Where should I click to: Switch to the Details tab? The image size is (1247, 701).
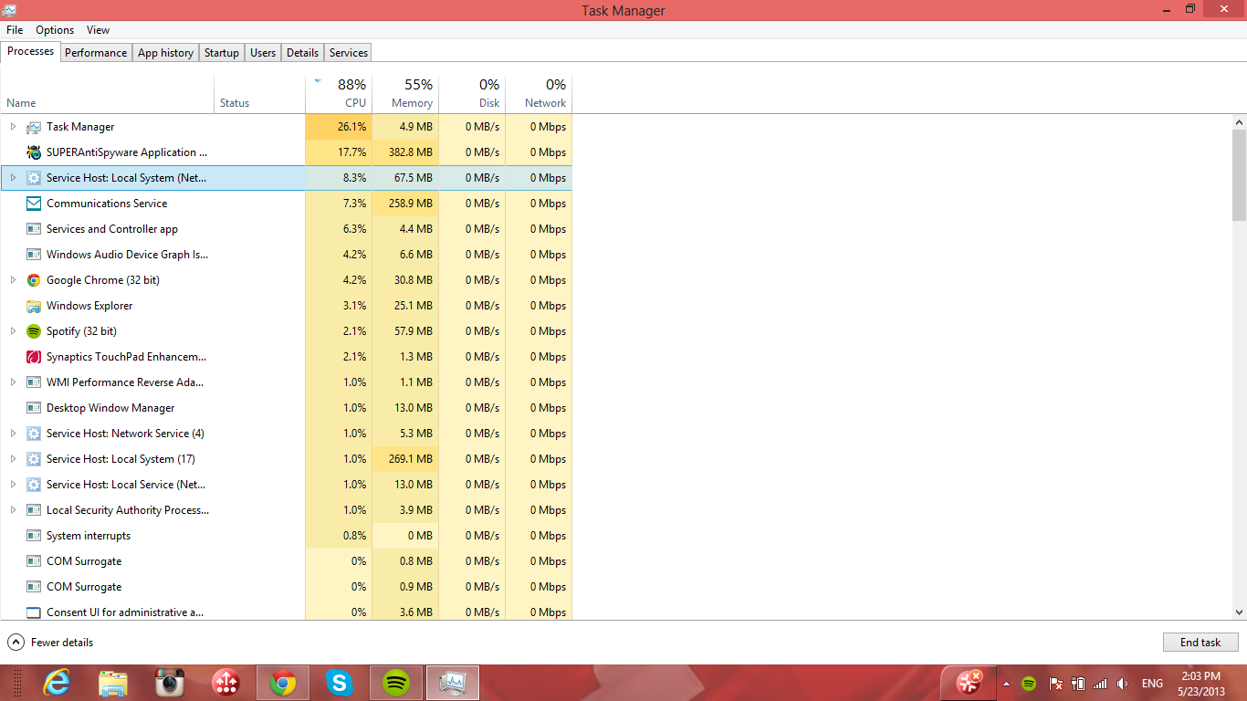(303, 53)
